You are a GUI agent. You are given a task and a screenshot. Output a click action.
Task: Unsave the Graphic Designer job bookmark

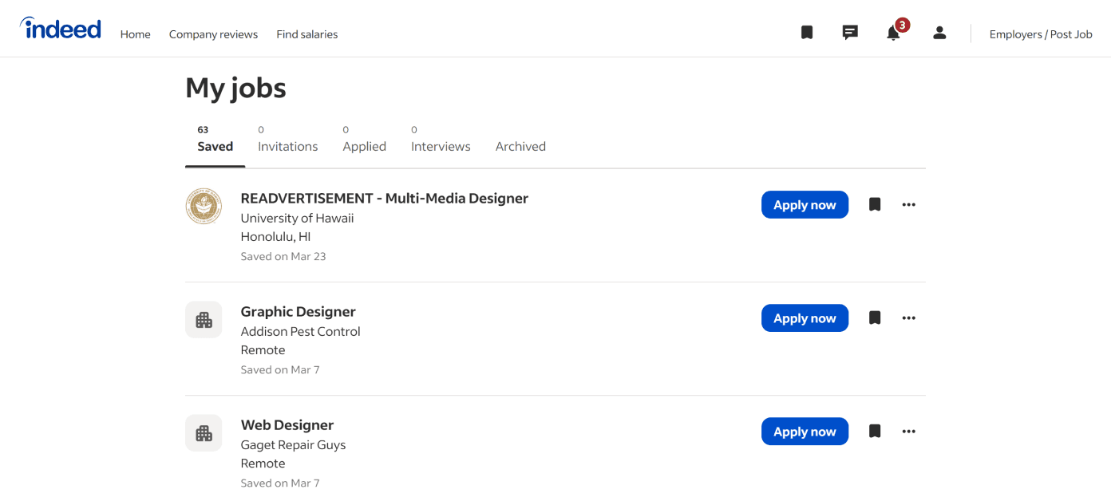(875, 318)
